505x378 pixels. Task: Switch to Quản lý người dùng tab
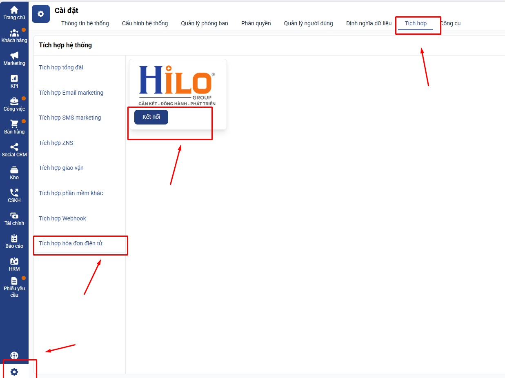pyautogui.click(x=308, y=23)
